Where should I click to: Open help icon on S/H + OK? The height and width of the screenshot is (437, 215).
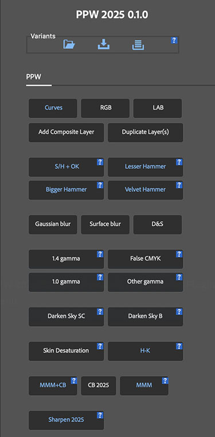pyautogui.click(x=100, y=162)
